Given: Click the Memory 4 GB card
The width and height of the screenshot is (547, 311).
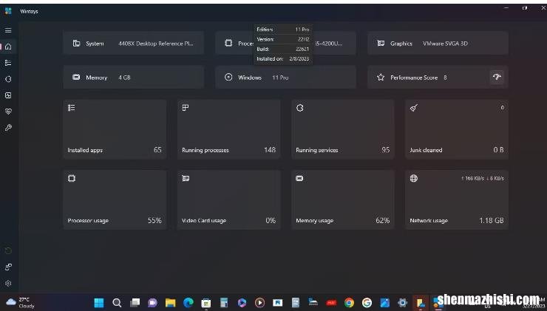Looking at the screenshot, I should [x=133, y=77].
